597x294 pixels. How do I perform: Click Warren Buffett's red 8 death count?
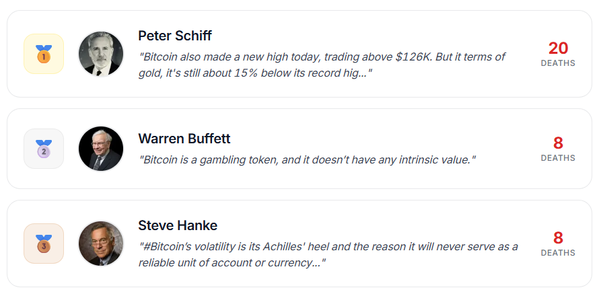tap(558, 143)
